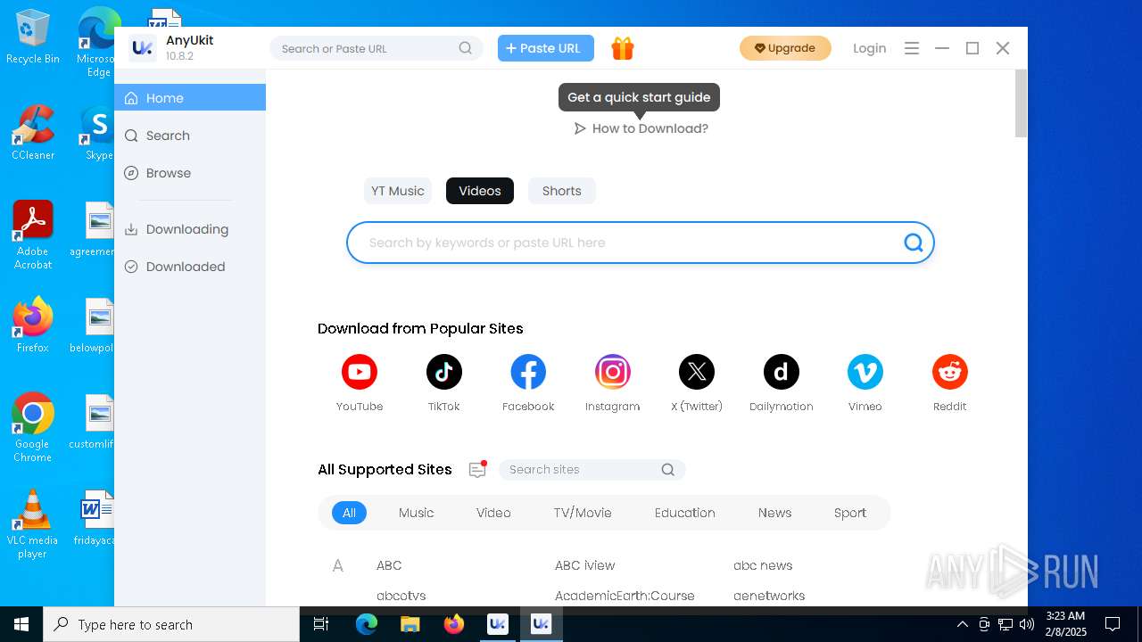Select the Adobe Acrobat desktop icon

click(x=32, y=235)
